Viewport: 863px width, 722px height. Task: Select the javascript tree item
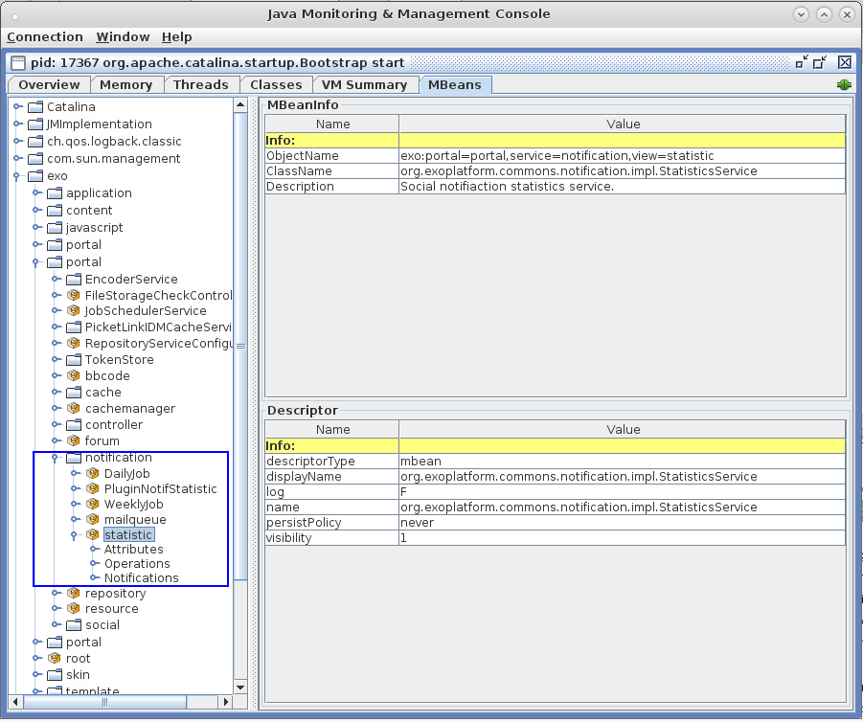pyautogui.click(x=94, y=227)
